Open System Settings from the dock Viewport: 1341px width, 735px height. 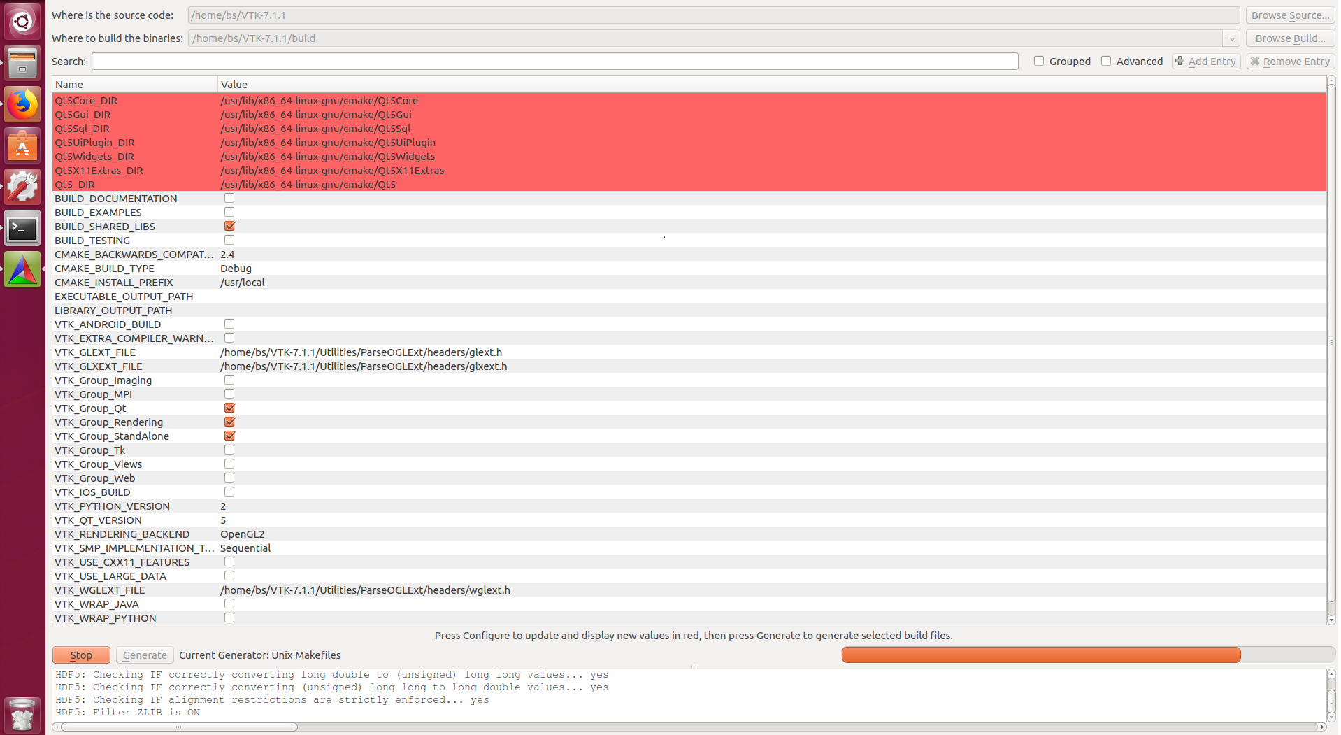pos(22,187)
